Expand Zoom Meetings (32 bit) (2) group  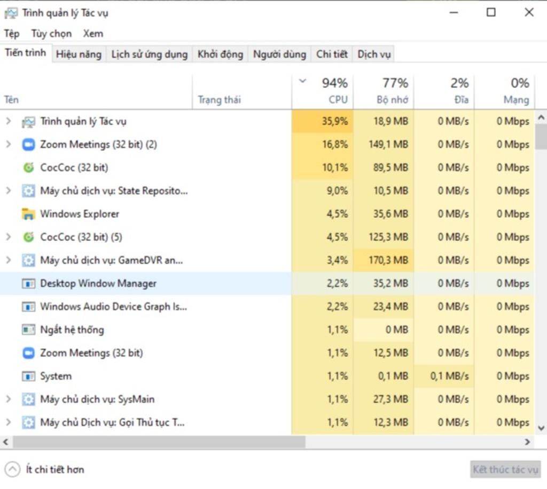(9, 144)
